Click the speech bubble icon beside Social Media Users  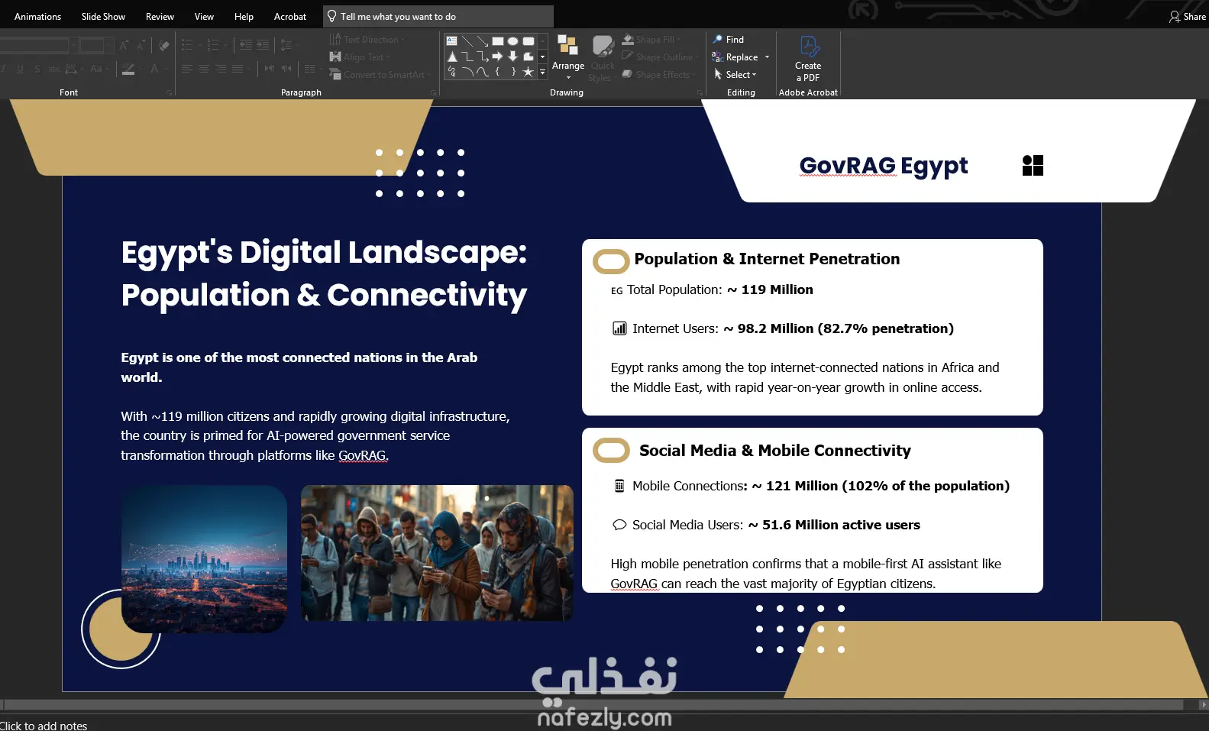[x=619, y=525]
